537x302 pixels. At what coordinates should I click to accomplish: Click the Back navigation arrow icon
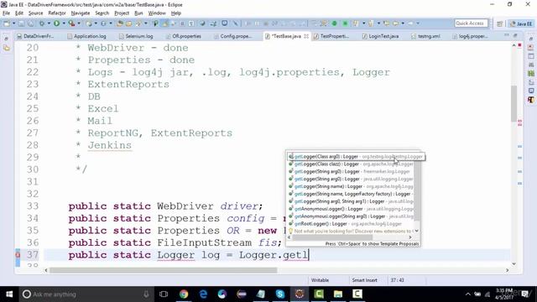(x=395, y=23)
